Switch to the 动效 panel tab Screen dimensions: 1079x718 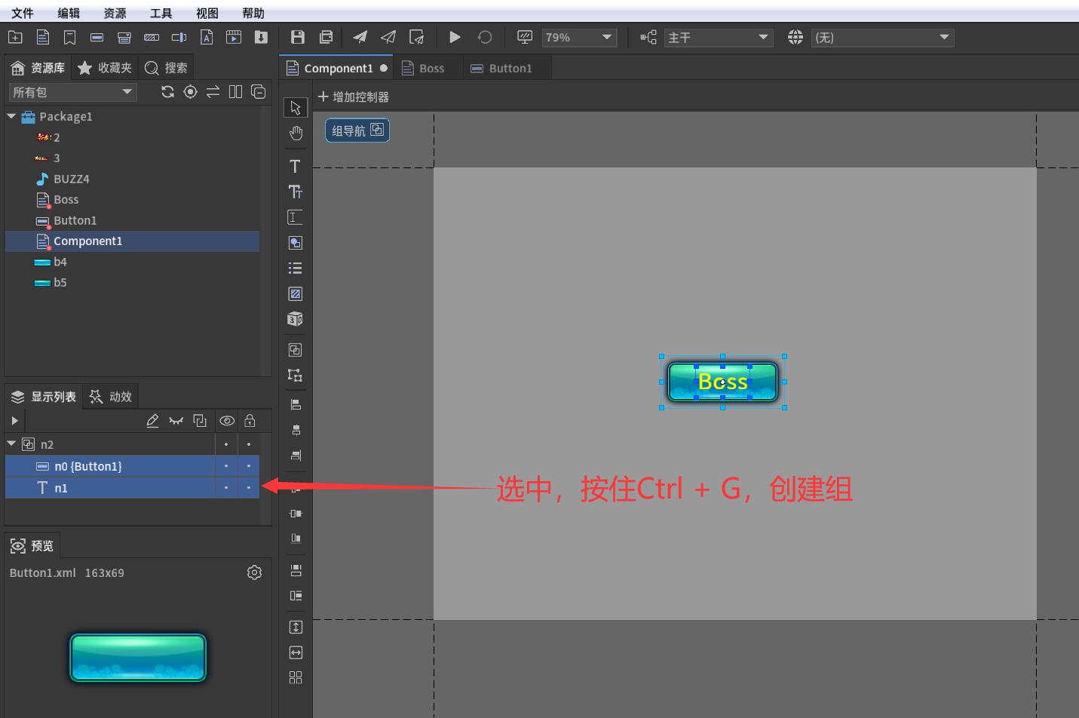(110, 395)
